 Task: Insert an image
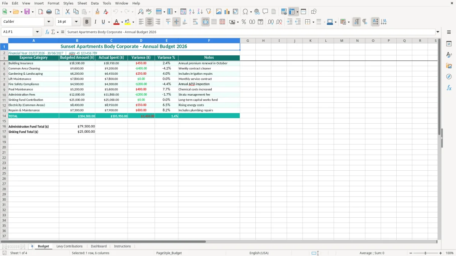(x=219, y=12)
